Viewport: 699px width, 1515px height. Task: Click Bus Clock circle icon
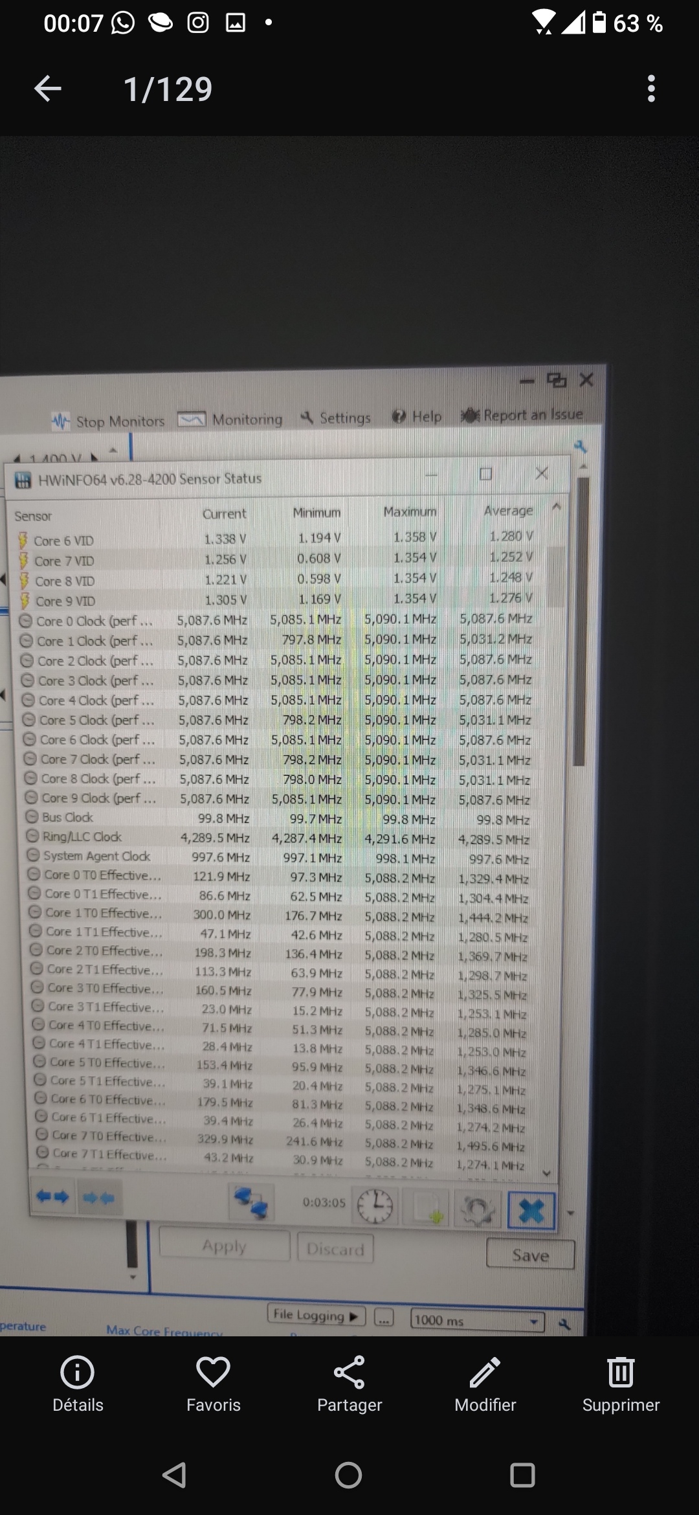(x=32, y=817)
